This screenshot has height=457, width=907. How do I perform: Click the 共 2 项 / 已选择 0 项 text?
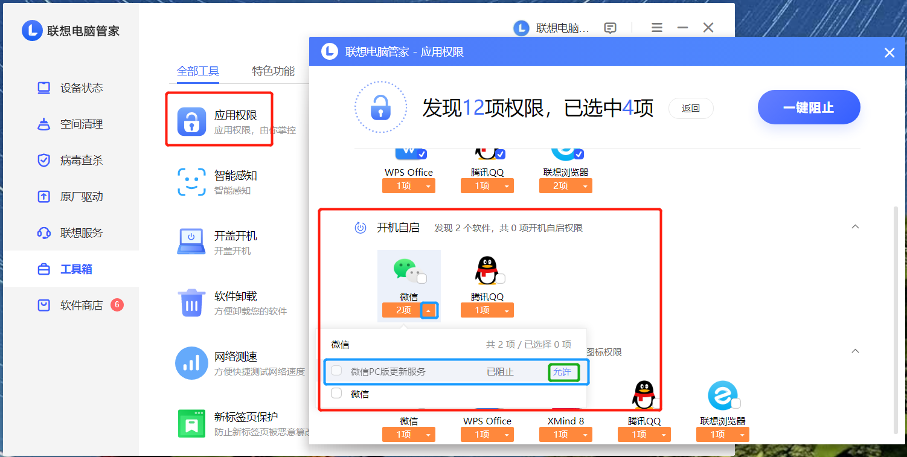tap(529, 345)
